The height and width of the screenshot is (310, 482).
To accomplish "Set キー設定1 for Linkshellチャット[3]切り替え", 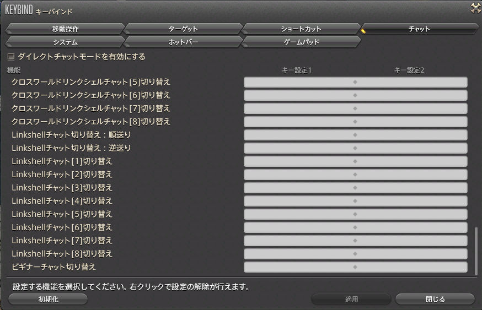I will pyautogui.click(x=299, y=188).
